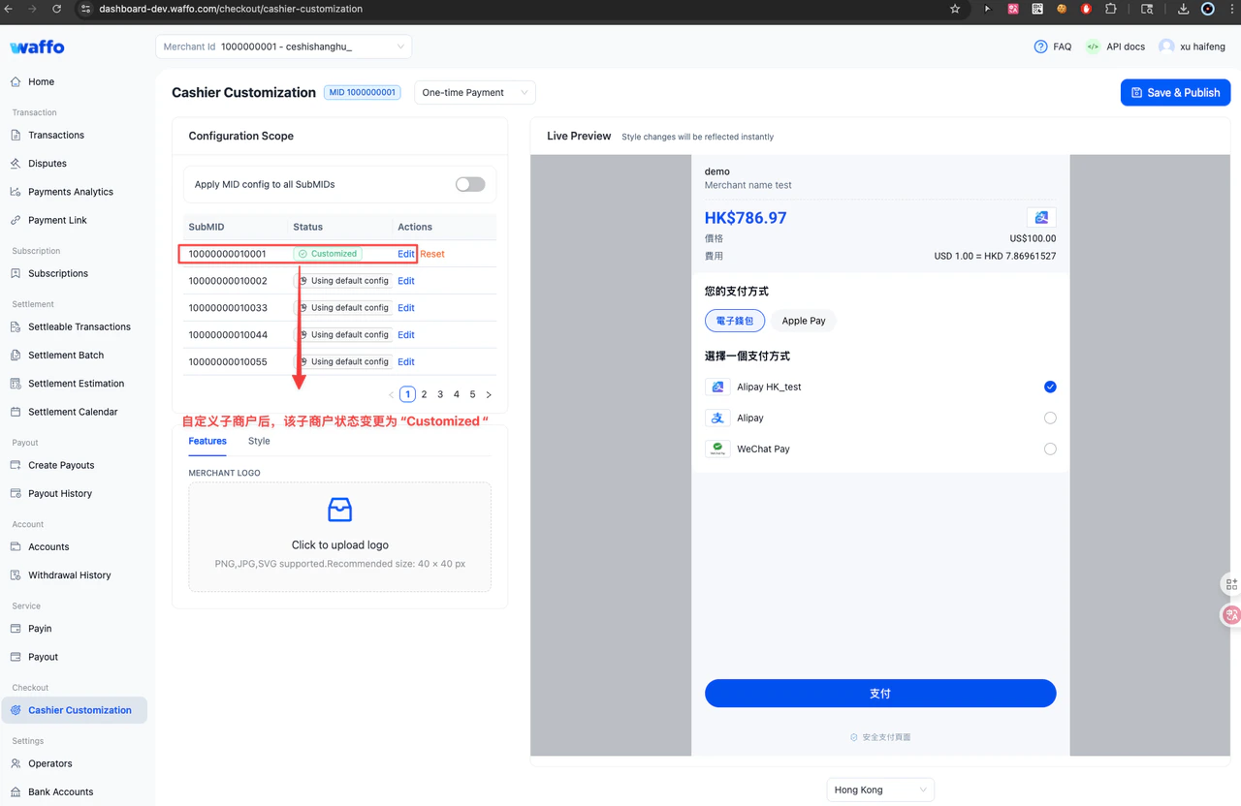Open browser extensions puzzle icon
The image size is (1241, 806).
(x=1111, y=9)
